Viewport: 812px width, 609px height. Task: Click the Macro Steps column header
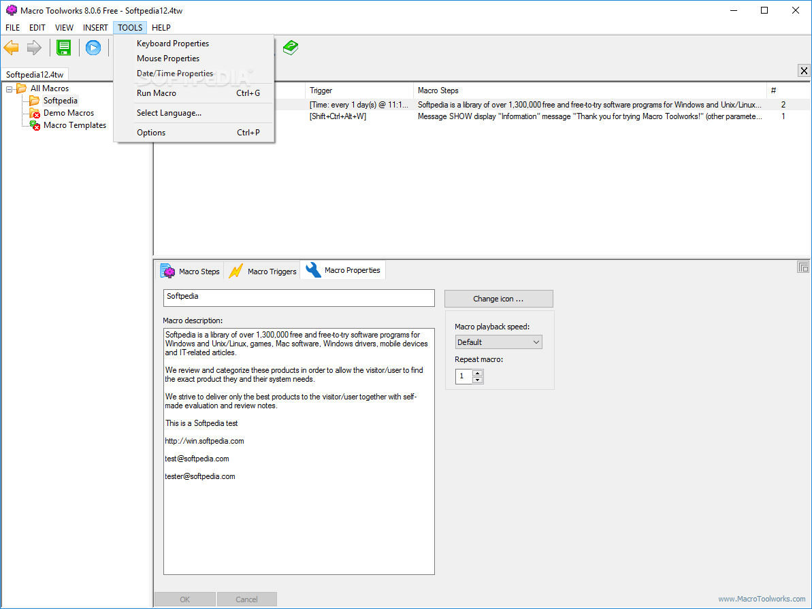590,90
